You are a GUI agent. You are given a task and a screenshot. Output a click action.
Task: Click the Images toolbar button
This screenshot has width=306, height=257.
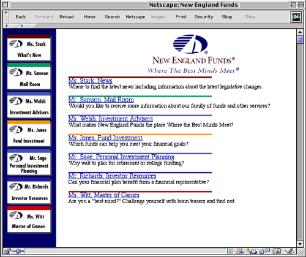[x=159, y=17]
